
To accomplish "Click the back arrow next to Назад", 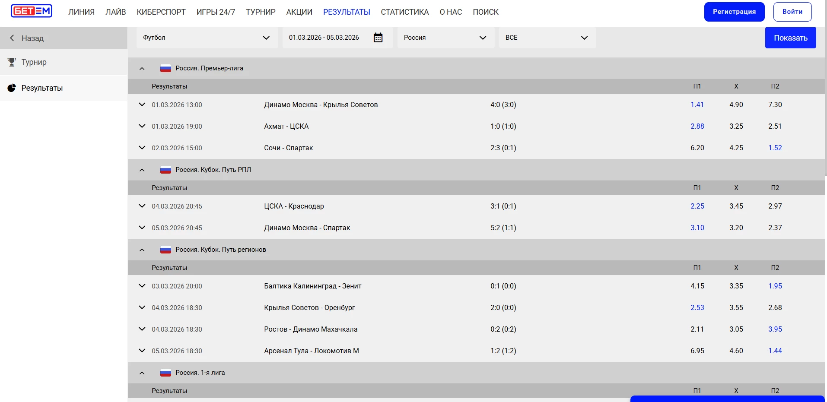I will click(12, 38).
